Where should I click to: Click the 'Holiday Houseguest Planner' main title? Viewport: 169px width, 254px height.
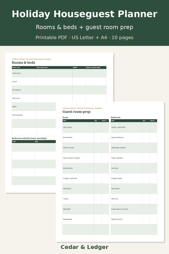pyautogui.click(x=85, y=14)
